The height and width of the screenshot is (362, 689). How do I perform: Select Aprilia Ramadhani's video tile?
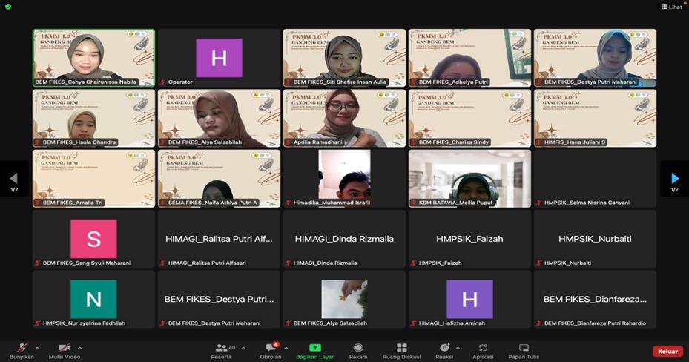point(344,118)
